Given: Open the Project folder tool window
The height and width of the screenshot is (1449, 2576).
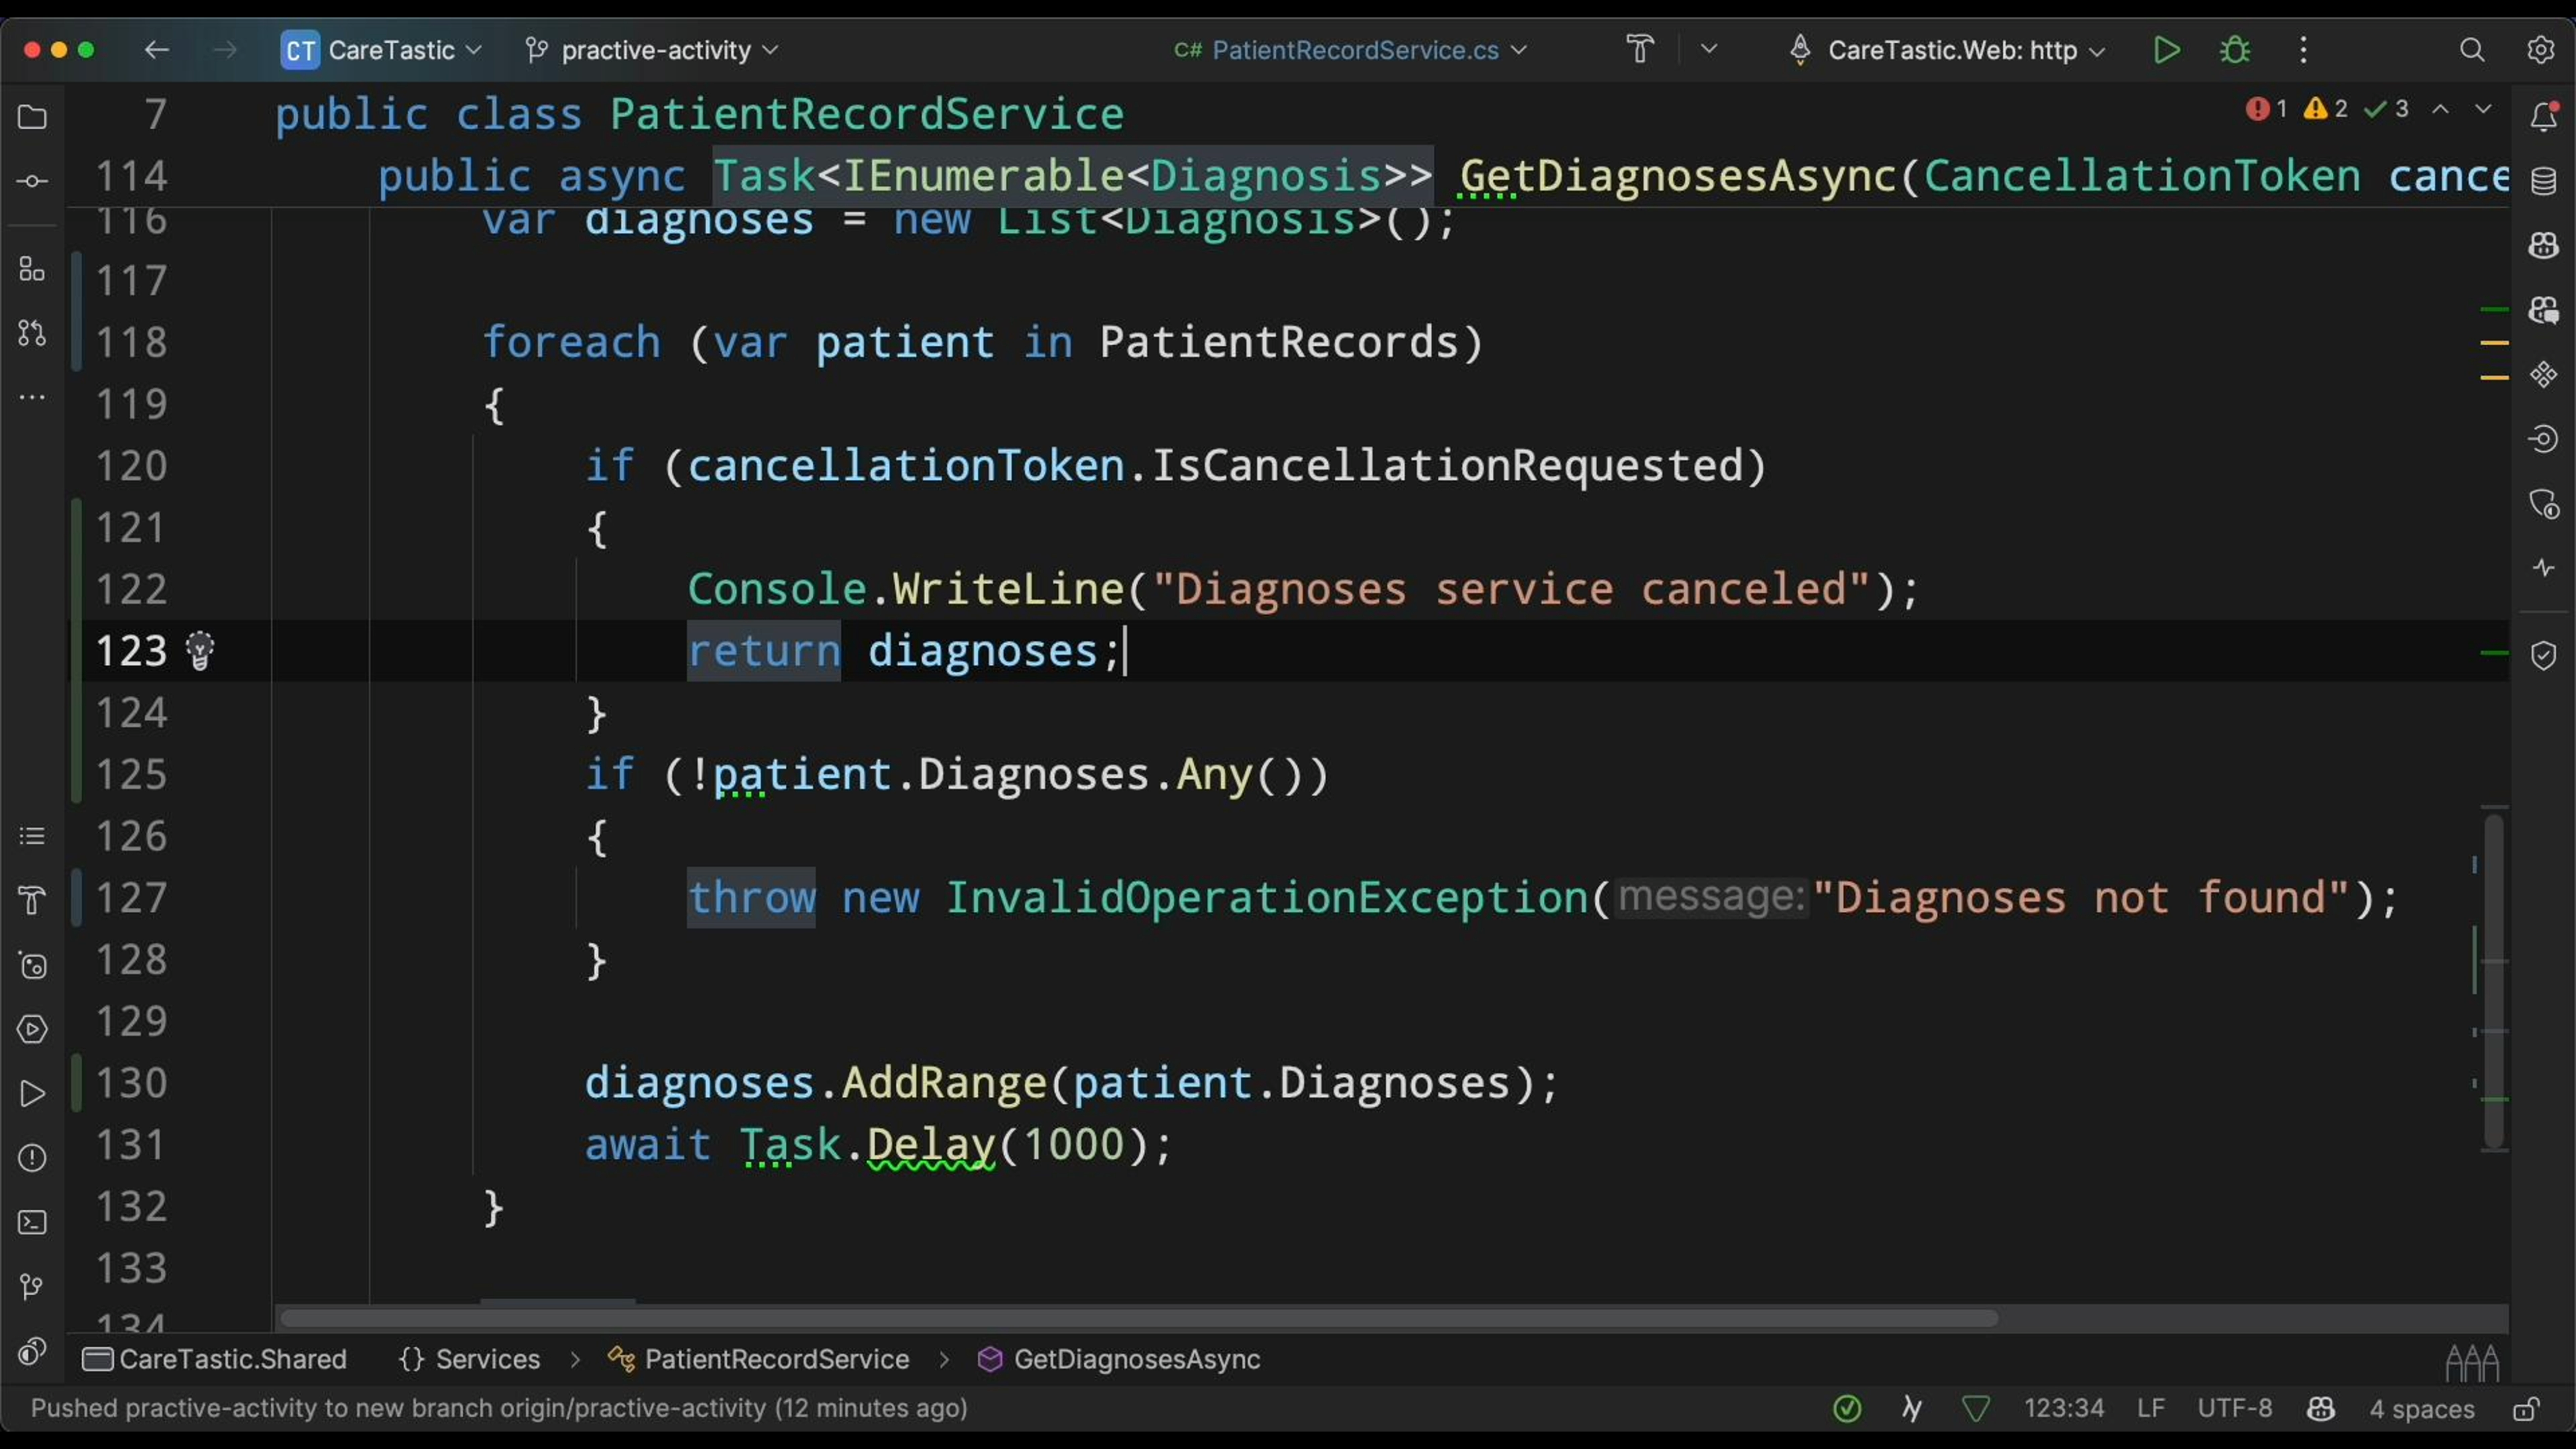Looking at the screenshot, I should [x=32, y=118].
